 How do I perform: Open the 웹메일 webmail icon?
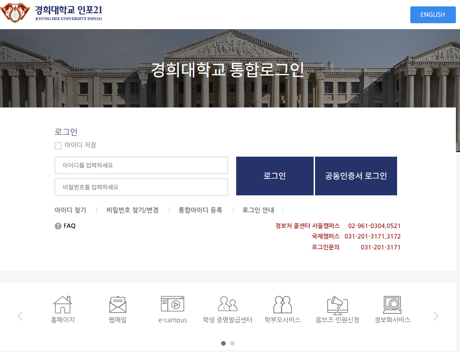tap(117, 304)
